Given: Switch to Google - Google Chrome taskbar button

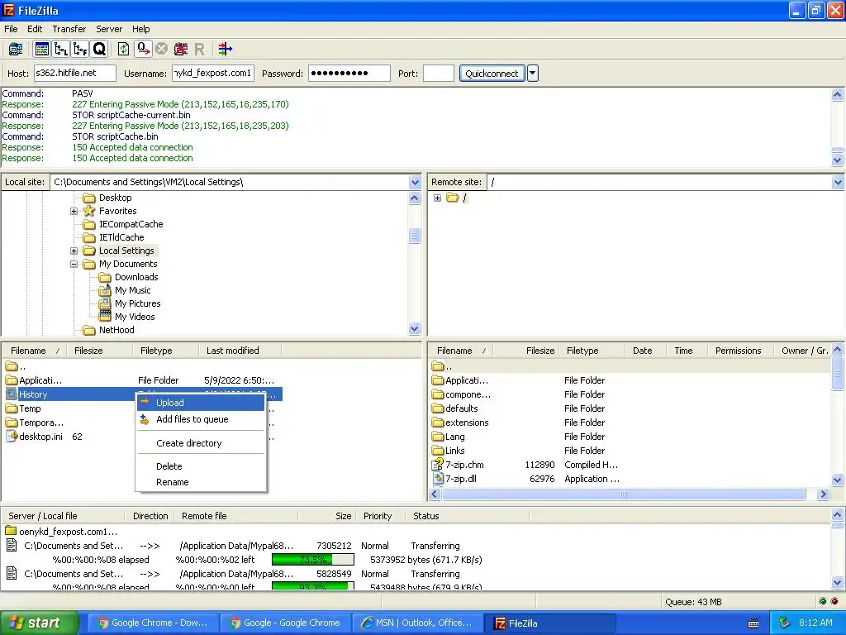Looking at the screenshot, I should 284,623.
